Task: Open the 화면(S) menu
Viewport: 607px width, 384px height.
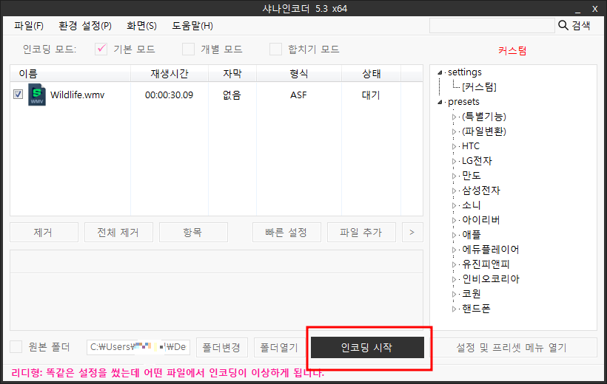Action: pyautogui.click(x=141, y=26)
